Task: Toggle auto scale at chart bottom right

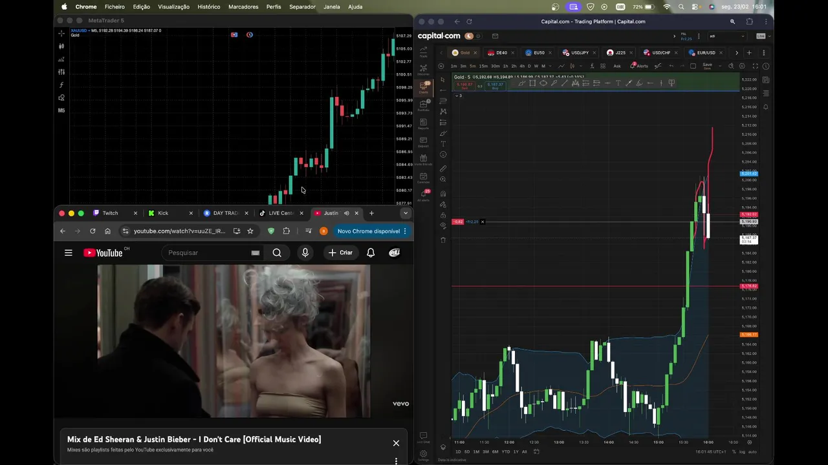Action: coord(752,451)
